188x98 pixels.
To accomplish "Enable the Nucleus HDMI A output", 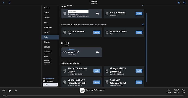I will tap(97, 32).
